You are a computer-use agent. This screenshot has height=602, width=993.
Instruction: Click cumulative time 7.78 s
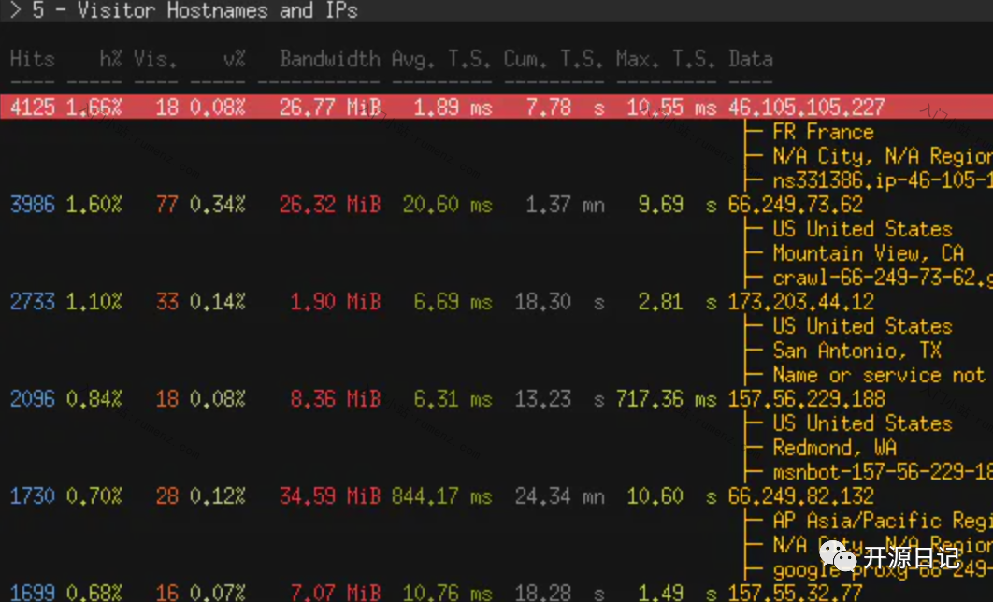[x=565, y=107]
